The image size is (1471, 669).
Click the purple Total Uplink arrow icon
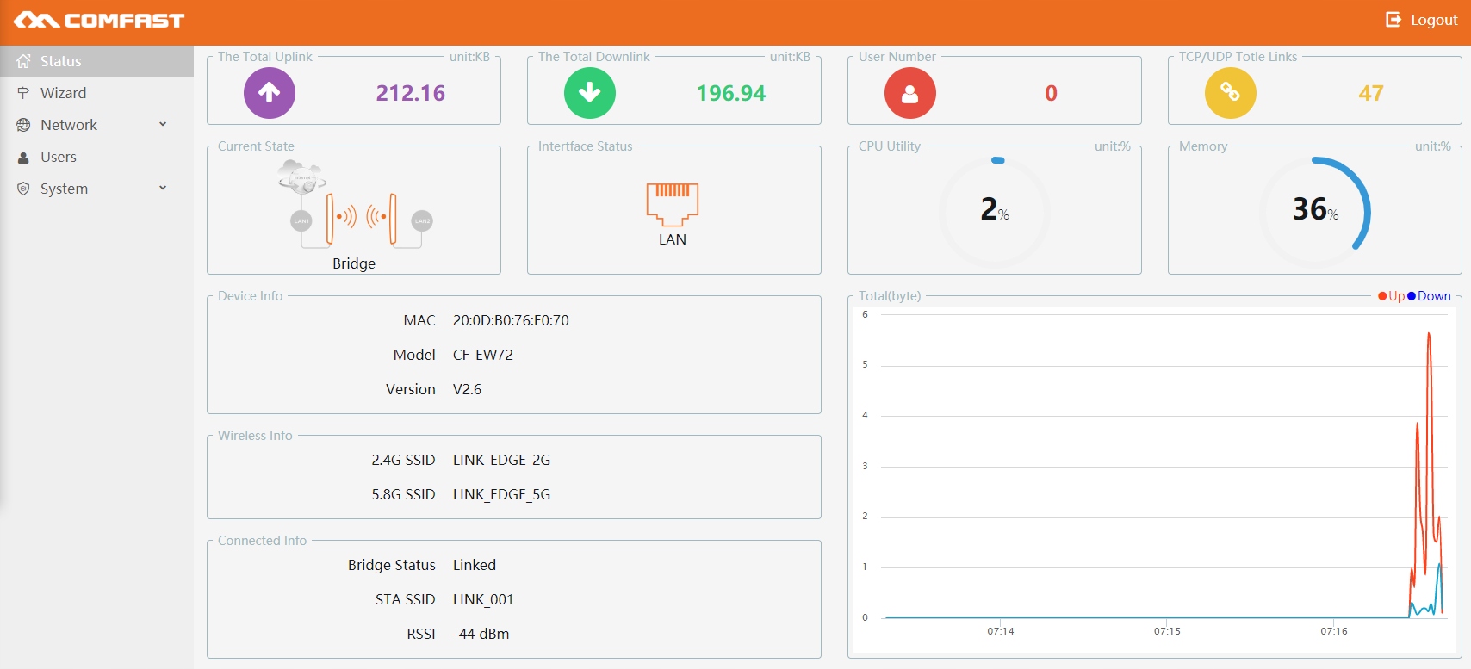(x=270, y=93)
